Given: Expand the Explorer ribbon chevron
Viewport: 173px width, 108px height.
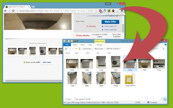Looking at the screenshot, I should (162, 45).
